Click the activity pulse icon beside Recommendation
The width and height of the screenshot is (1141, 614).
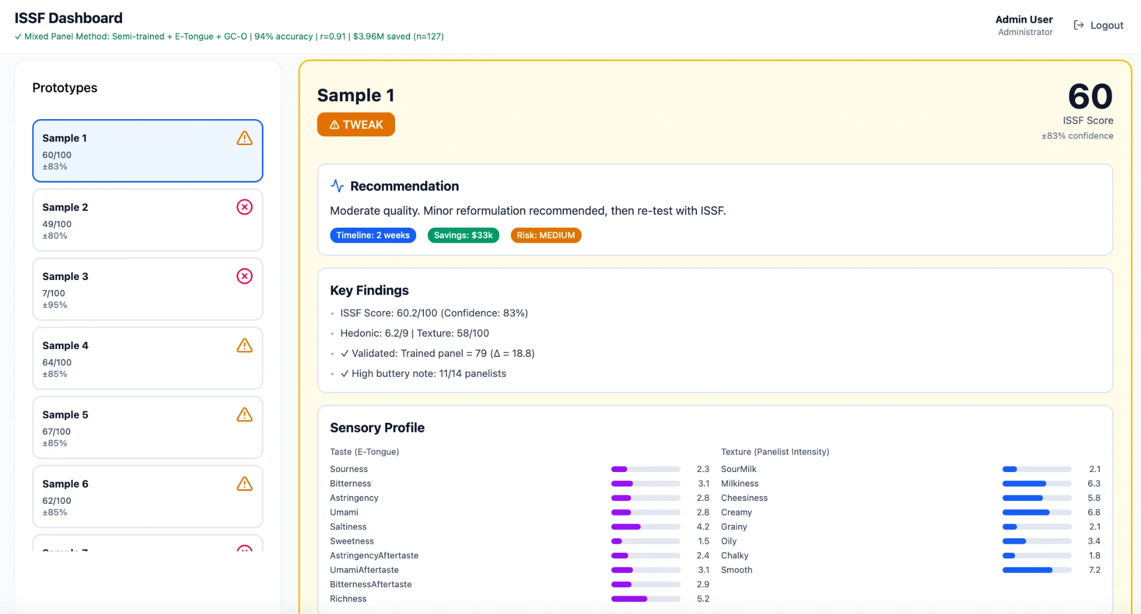click(337, 186)
